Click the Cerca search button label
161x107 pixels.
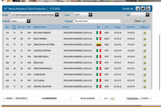pos(137,21)
